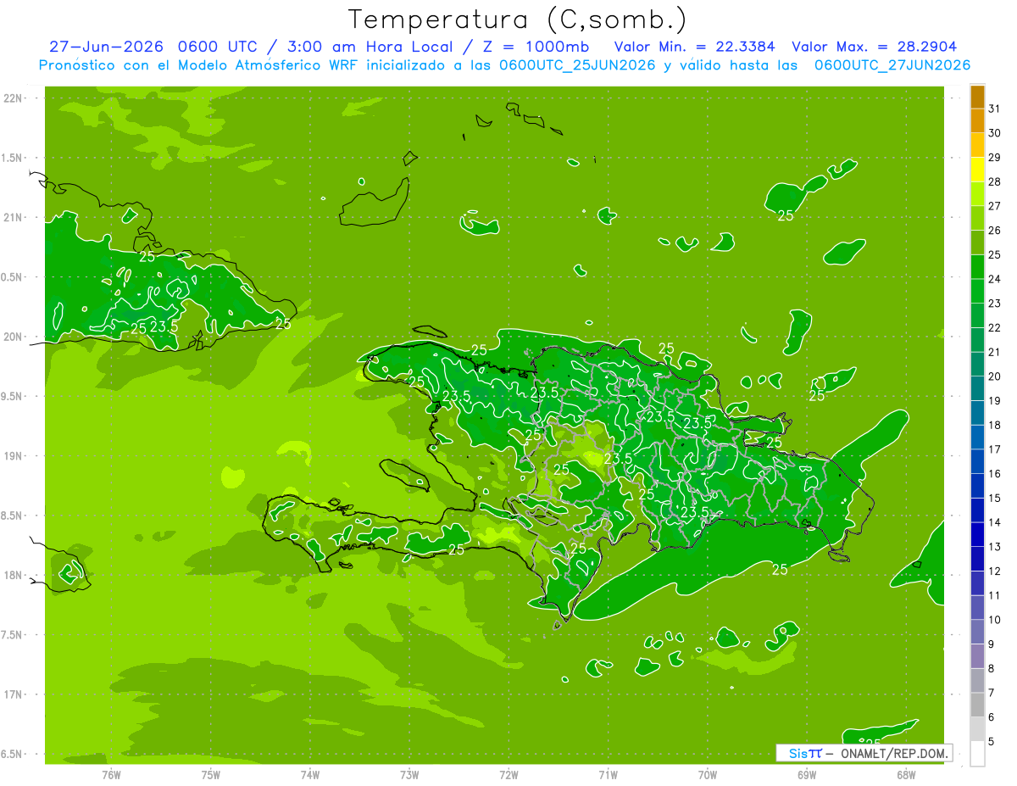Click 'Valor Min. = 22.3384' value
The width and height of the screenshot is (1017, 786).
pyautogui.click(x=695, y=47)
